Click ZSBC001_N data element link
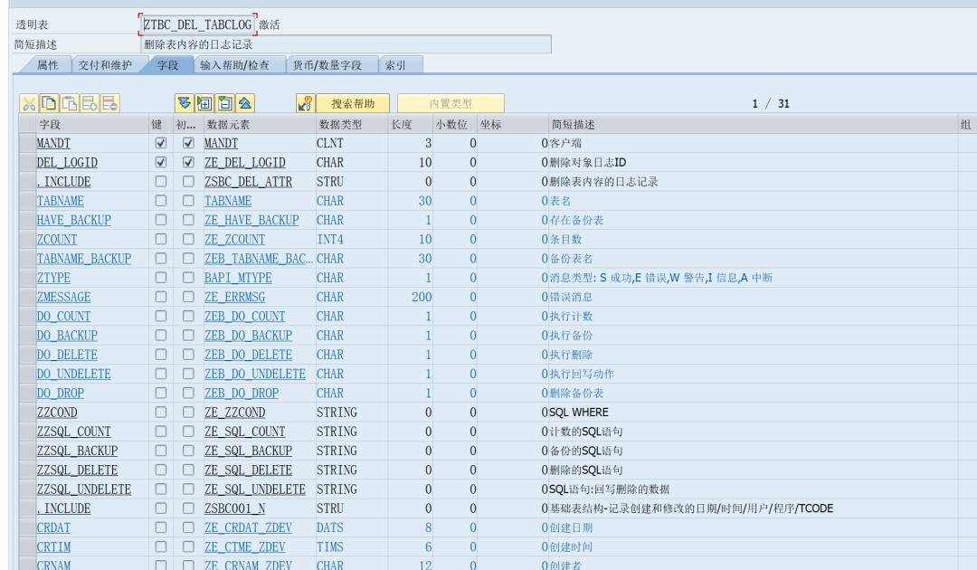 tap(235, 508)
